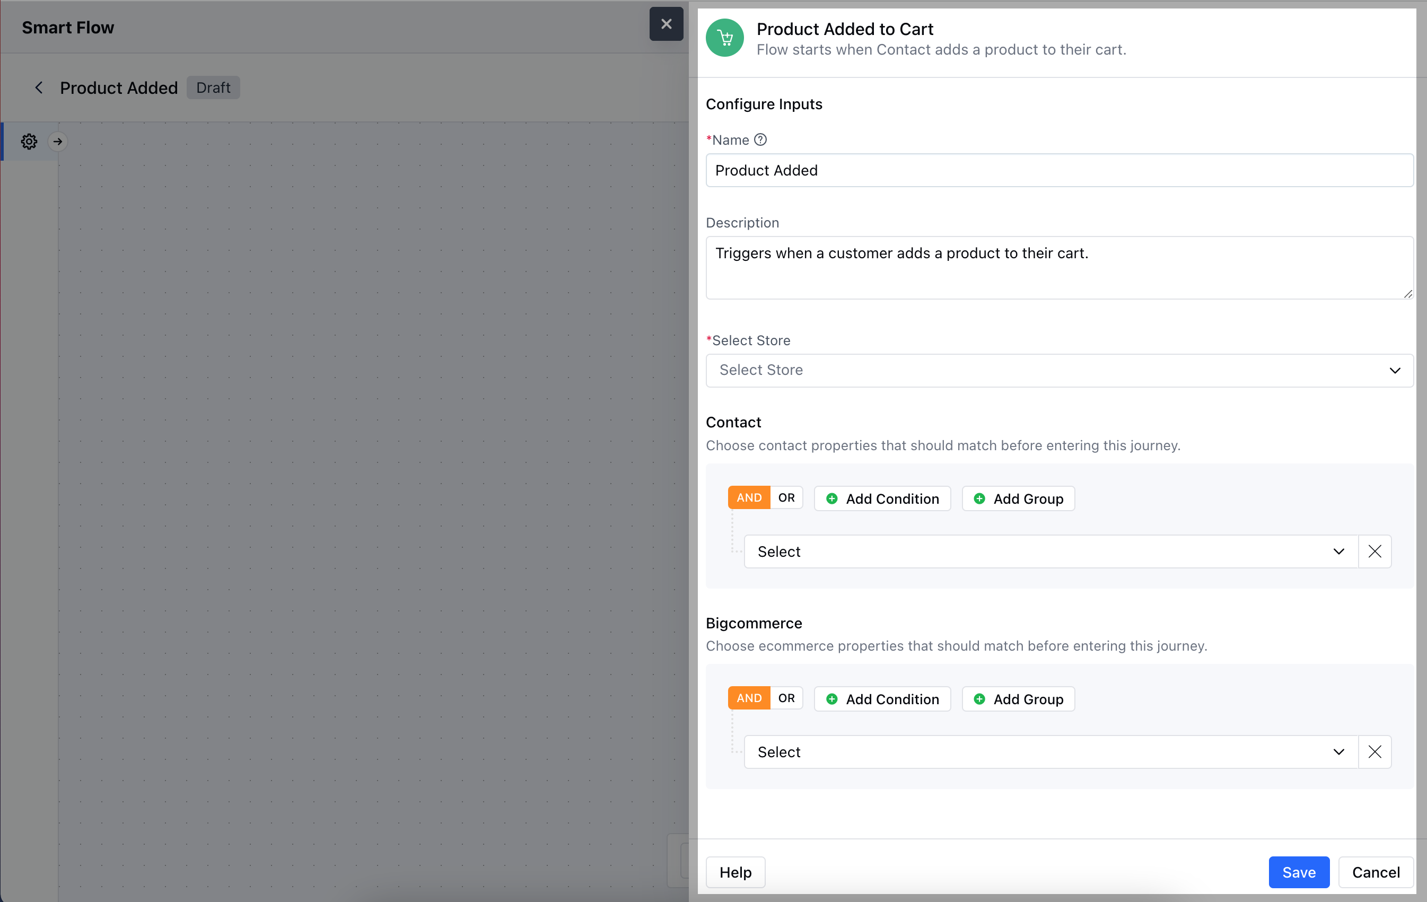Screen dimensions: 1427x902
Task: Select AND logic for Bigcommerce conditions
Action: 748,698
